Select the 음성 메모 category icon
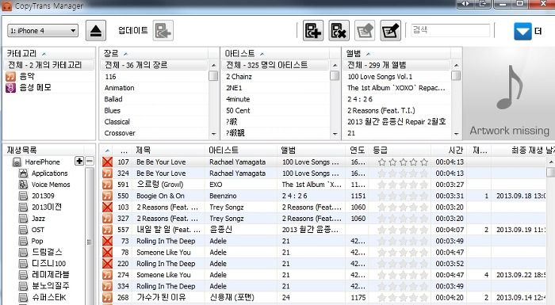The image size is (555, 305). (x=10, y=88)
